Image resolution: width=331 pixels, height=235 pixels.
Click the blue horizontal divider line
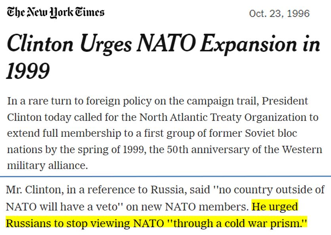[166, 176]
